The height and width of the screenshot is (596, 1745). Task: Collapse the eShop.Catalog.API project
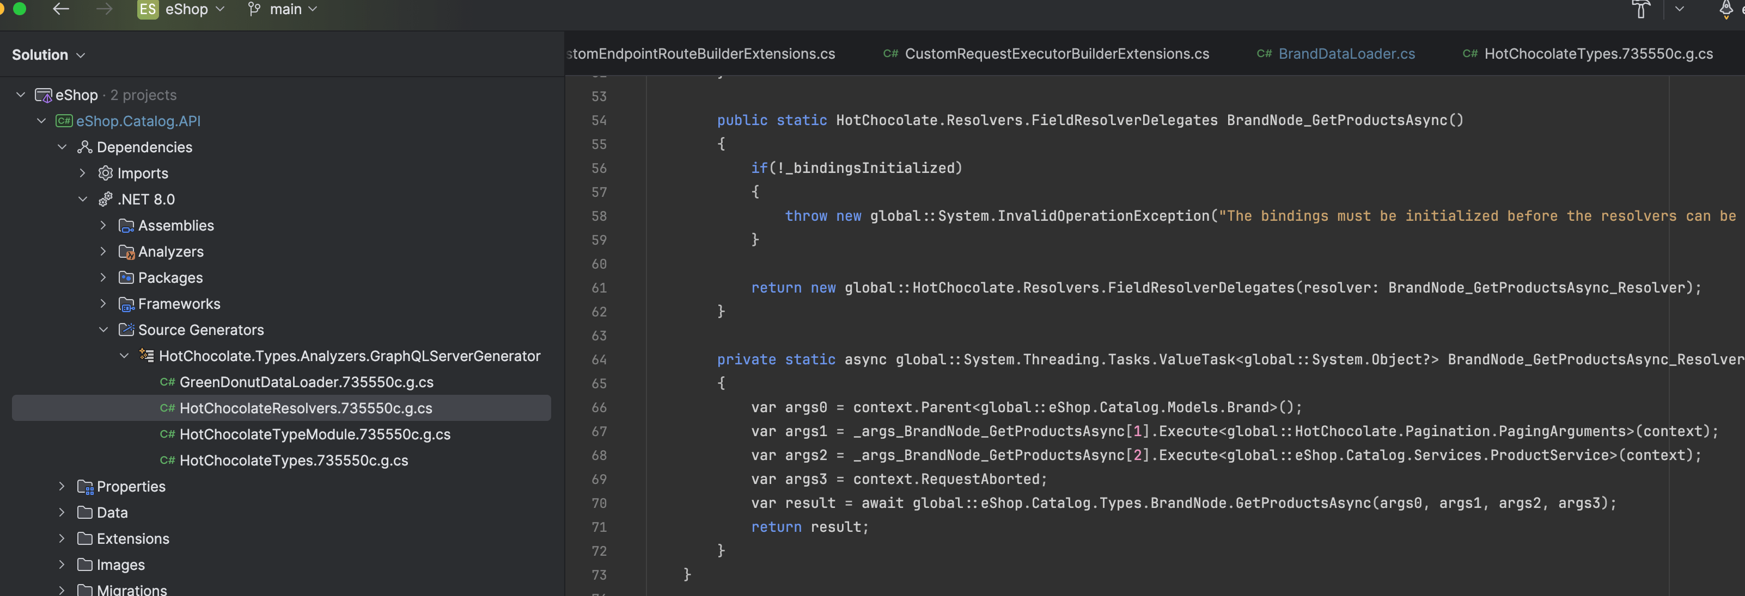tap(41, 121)
